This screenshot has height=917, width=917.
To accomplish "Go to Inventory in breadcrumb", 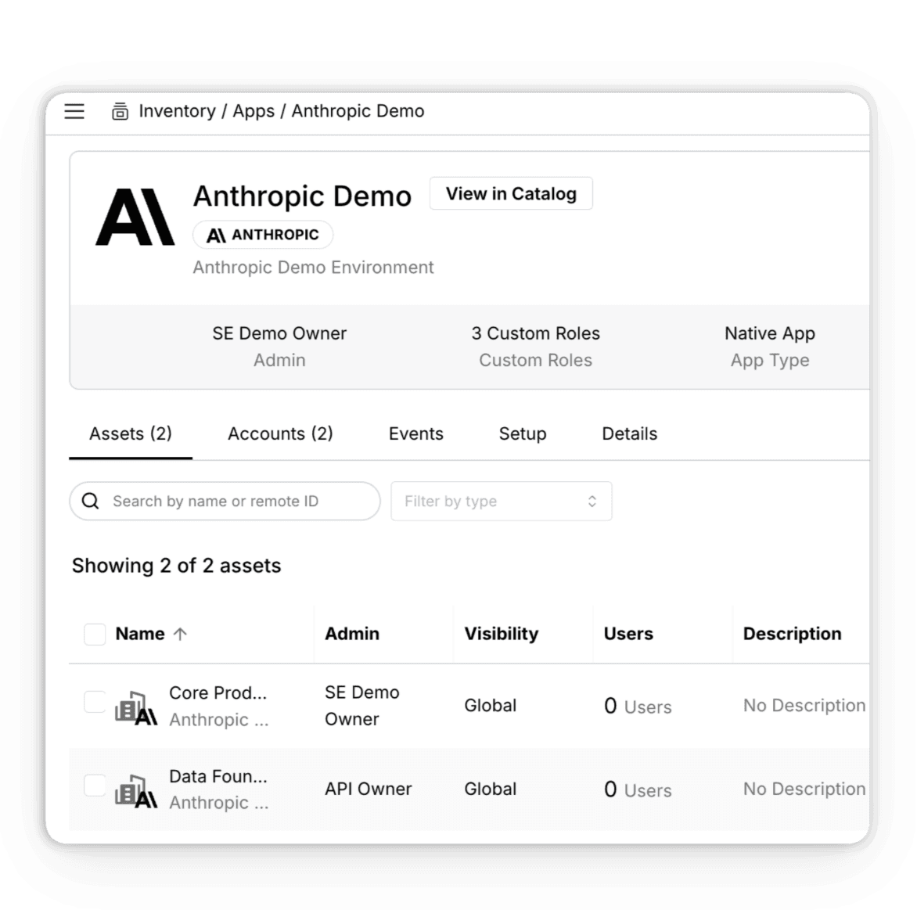I will [x=177, y=111].
